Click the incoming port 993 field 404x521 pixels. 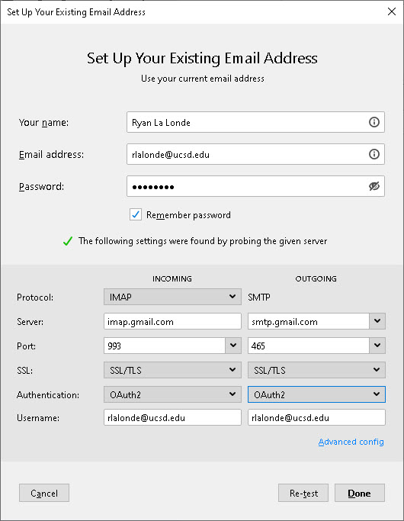[x=165, y=346]
